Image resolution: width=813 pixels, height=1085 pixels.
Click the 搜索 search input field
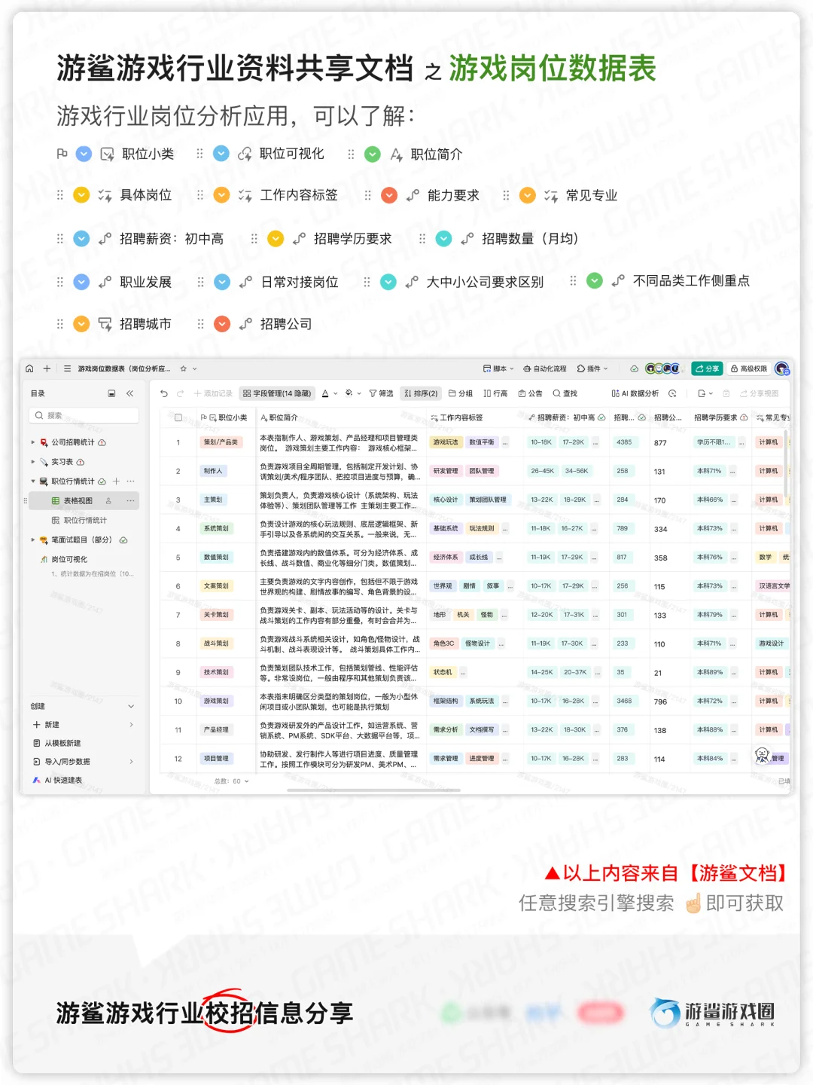[x=83, y=415]
